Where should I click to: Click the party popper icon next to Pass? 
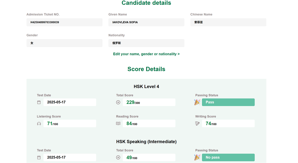[197, 102]
